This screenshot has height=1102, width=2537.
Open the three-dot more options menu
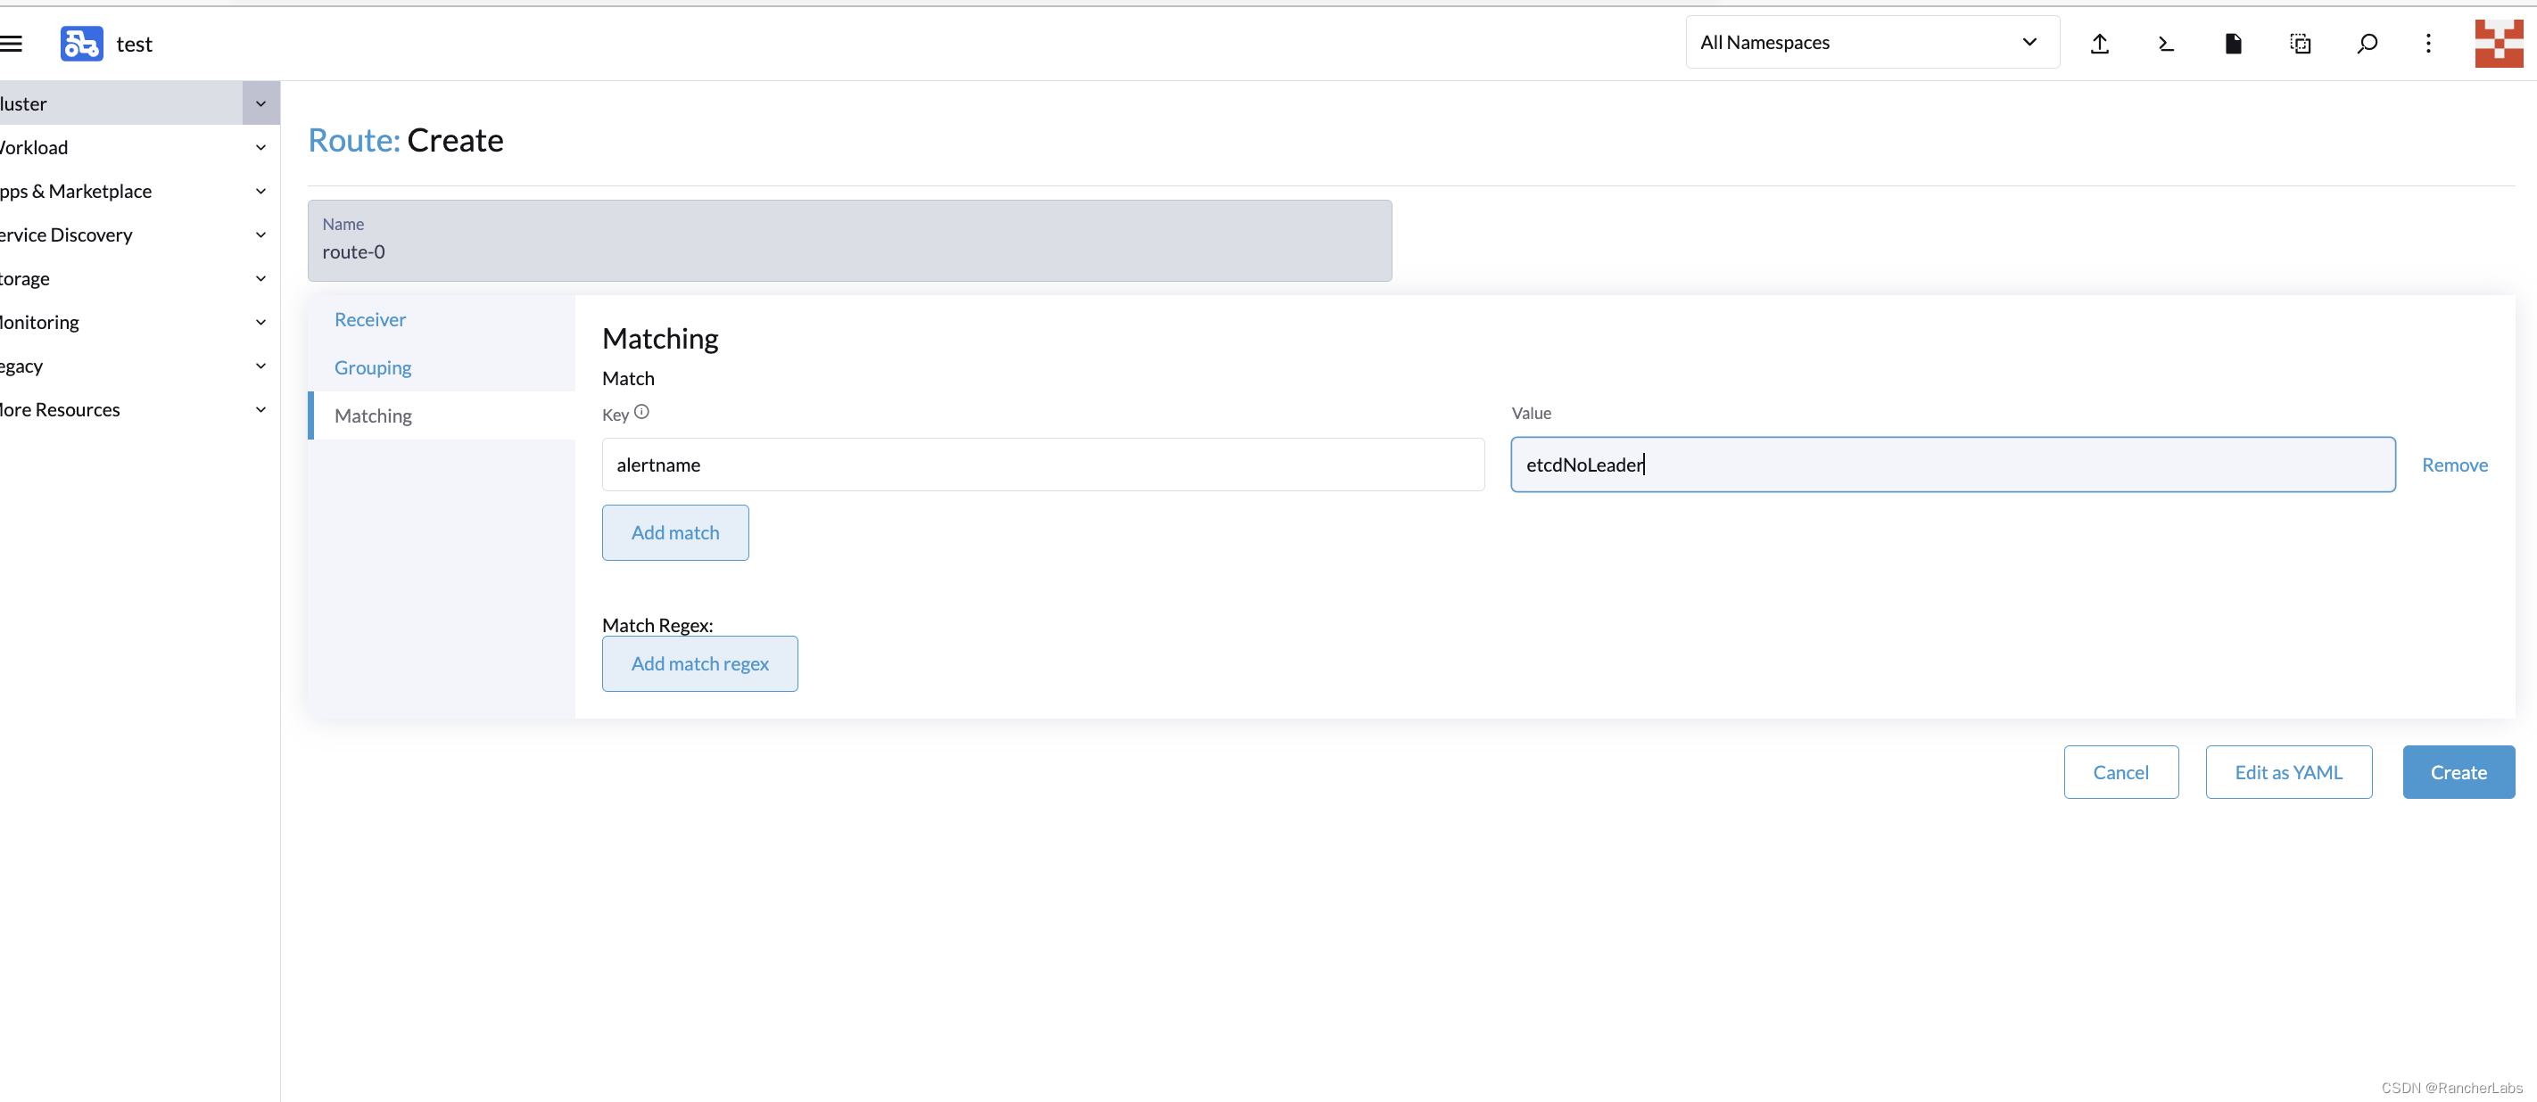coord(2427,44)
